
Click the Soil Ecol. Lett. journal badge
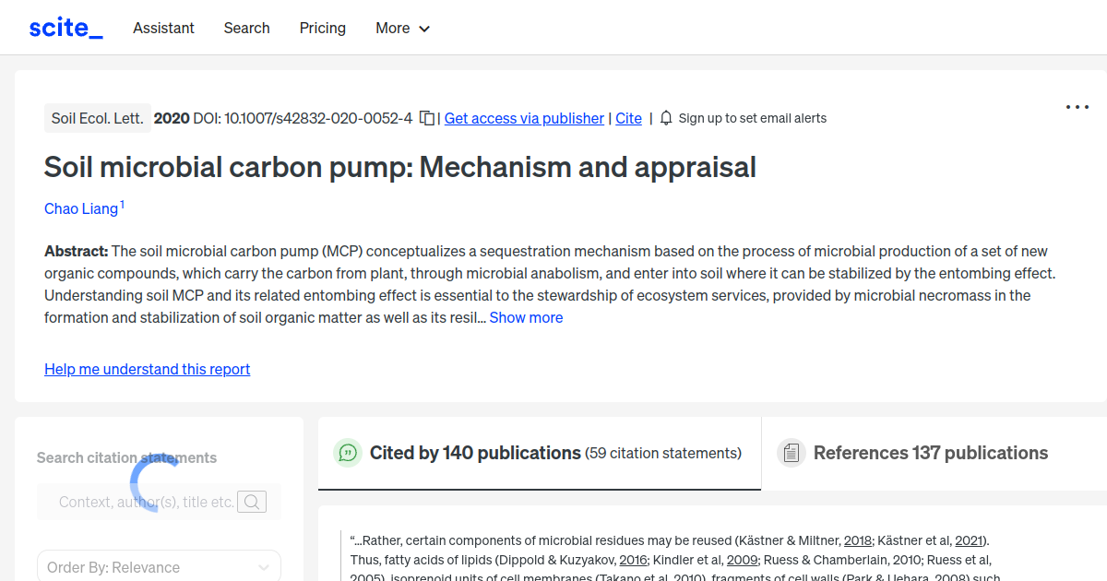click(97, 118)
